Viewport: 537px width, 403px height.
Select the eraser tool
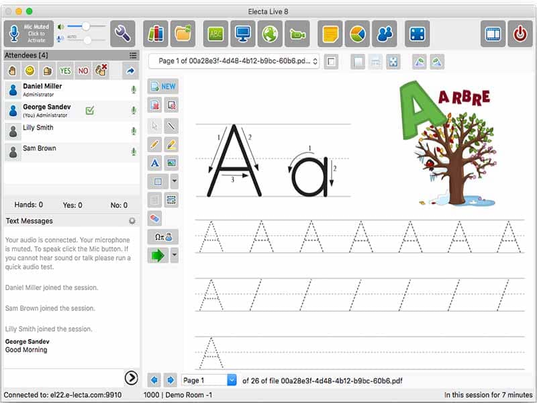pos(154,218)
